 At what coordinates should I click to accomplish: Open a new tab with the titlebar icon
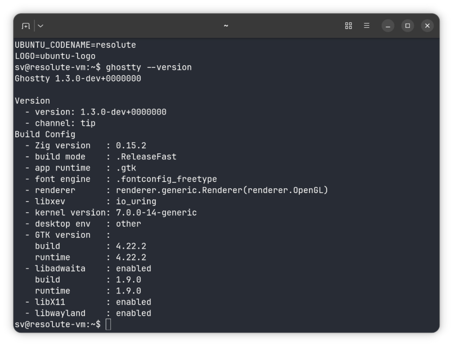[x=26, y=26]
